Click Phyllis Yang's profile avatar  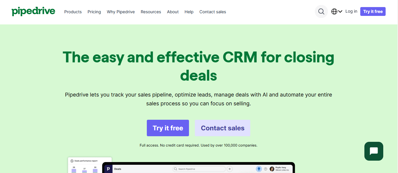click(272, 169)
